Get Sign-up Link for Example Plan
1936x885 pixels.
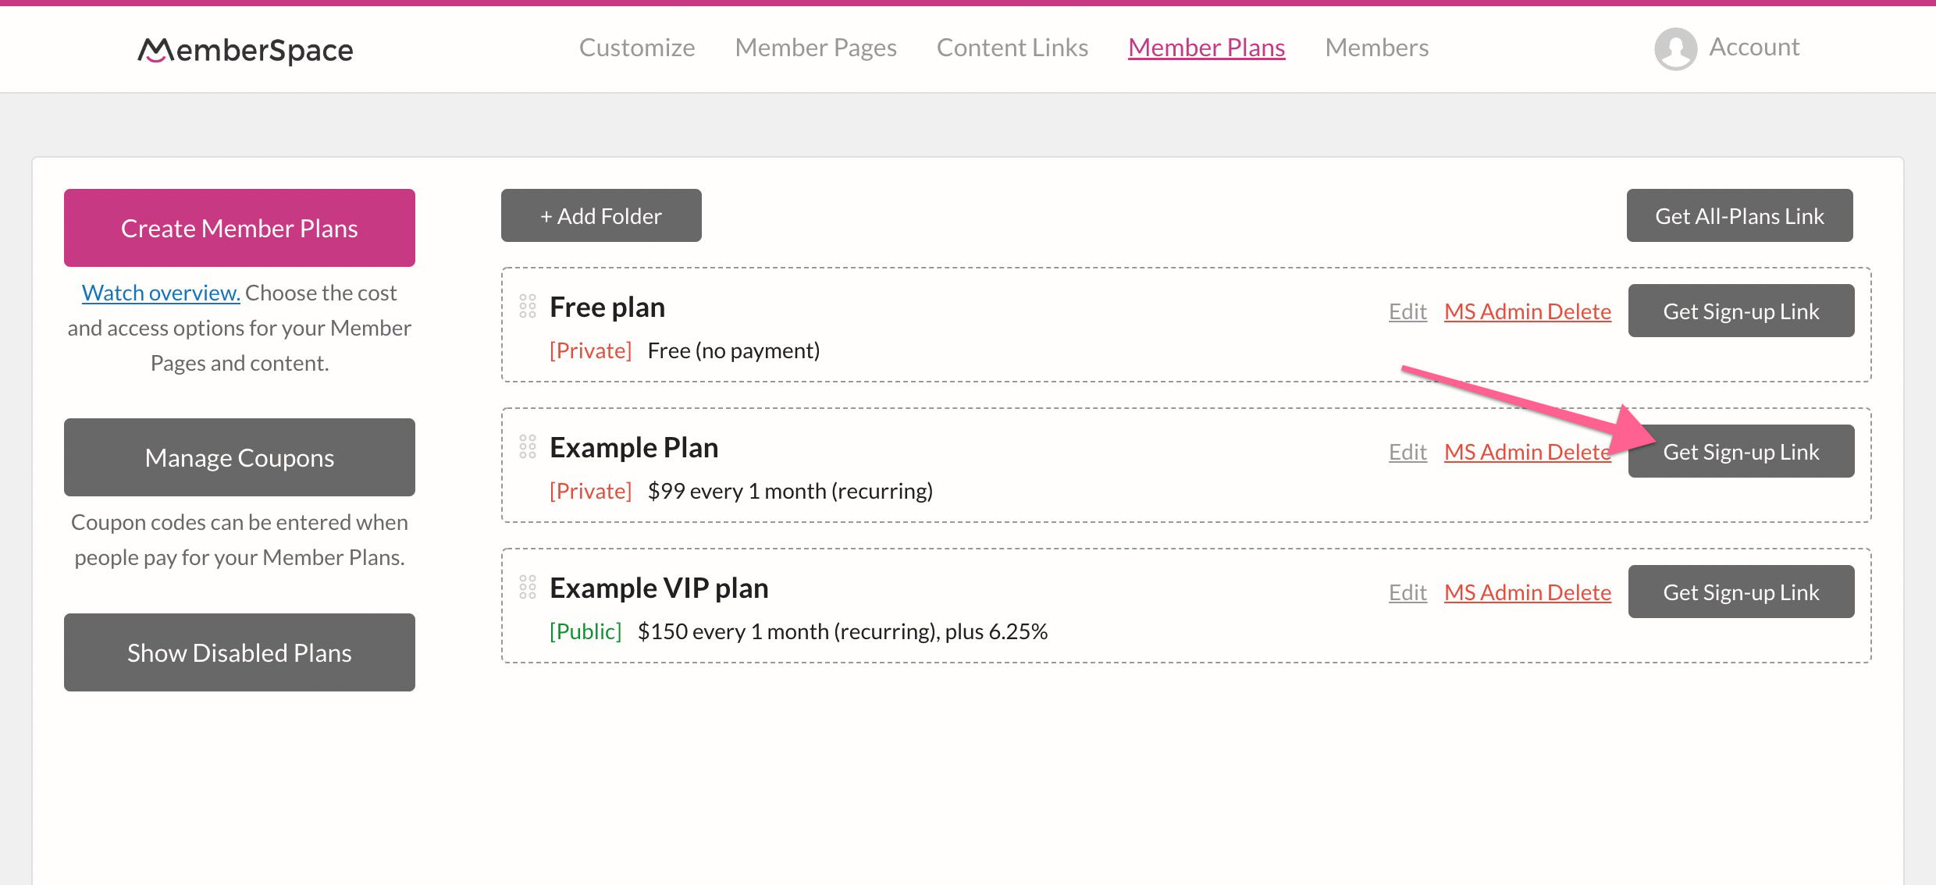coord(1741,451)
